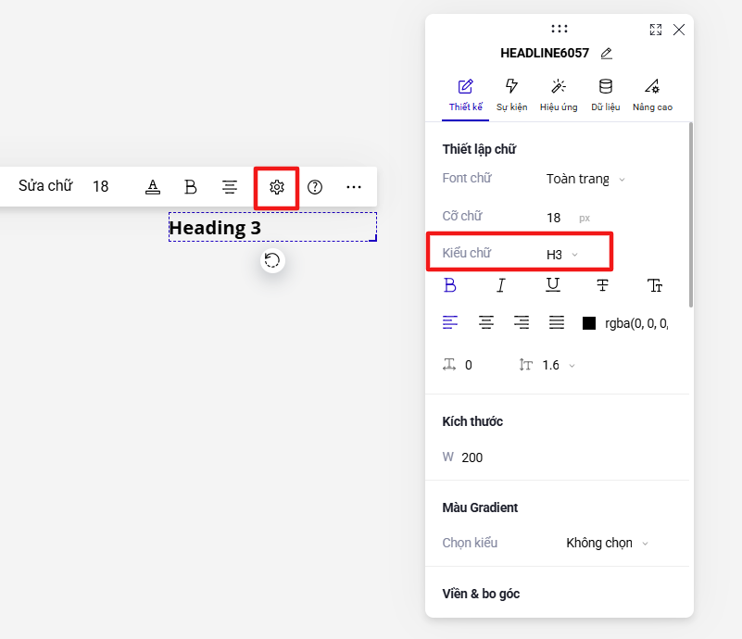742x639 pixels.
Task: Switch to the Hiệu ứng tab
Action: tap(559, 95)
